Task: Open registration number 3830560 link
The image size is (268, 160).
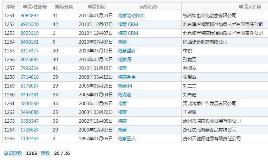Action: coord(30,103)
